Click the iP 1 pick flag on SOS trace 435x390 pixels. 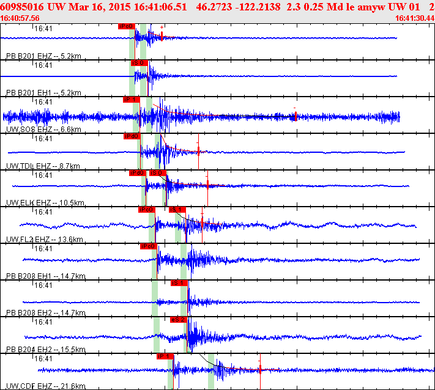pyautogui.click(x=131, y=100)
